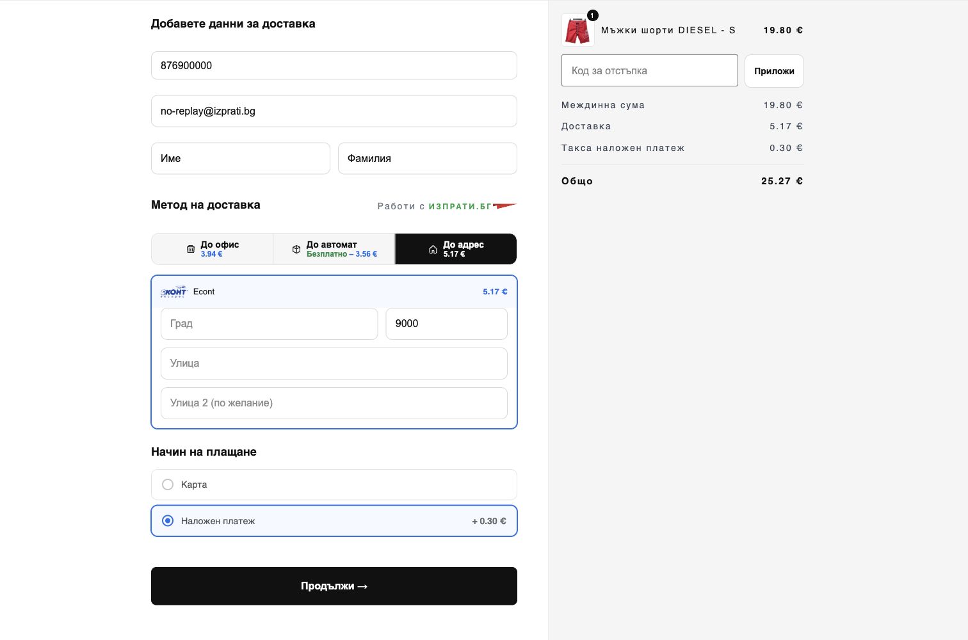Click the Econt courier logo
This screenshot has width=968, height=640.
173,292
